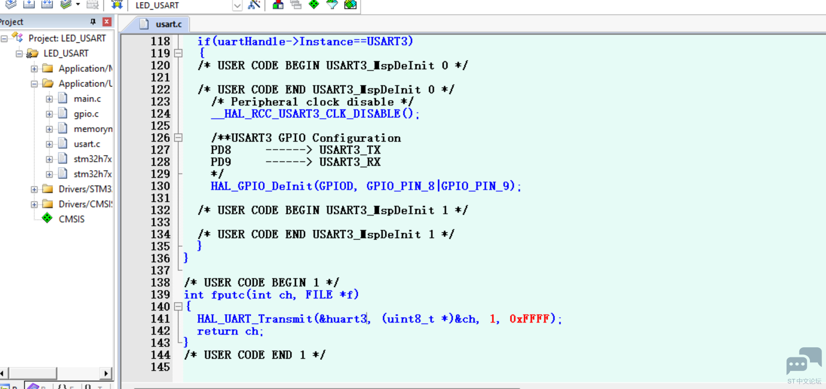Click the project panel horizontal scrollbar thumb
Screen dimensions: 826x389
[x=33, y=373]
